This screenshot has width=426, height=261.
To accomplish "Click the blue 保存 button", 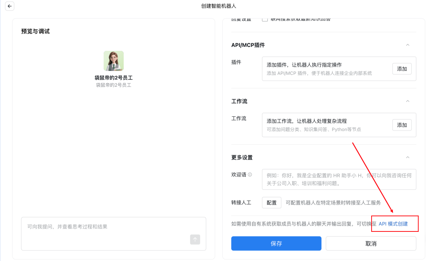I will point(276,243).
